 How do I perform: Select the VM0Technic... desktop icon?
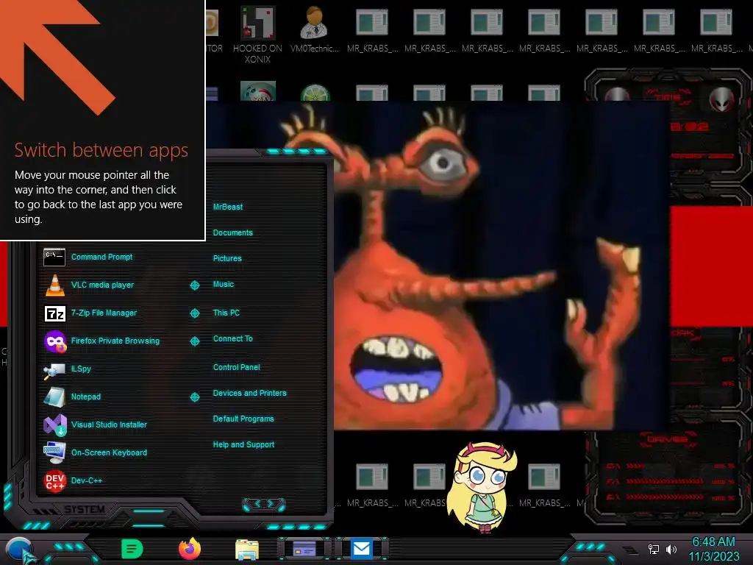tap(315, 29)
